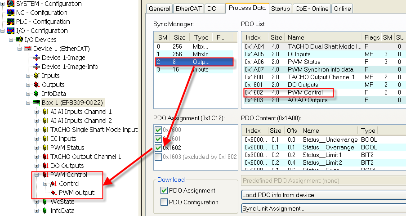The height and width of the screenshot is (216, 406).
Task: Enable the Download PDO Configuration checkbox
Action: pyautogui.click(x=164, y=202)
